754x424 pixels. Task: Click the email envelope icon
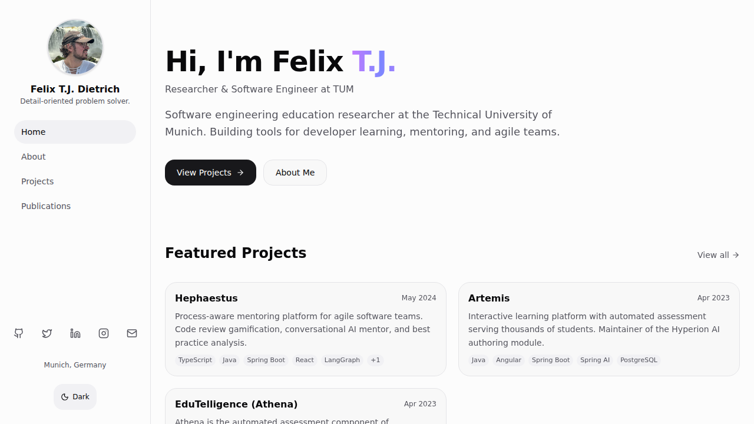tap(132, 333)
